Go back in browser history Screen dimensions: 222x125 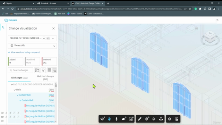click(x=3, y=9)
